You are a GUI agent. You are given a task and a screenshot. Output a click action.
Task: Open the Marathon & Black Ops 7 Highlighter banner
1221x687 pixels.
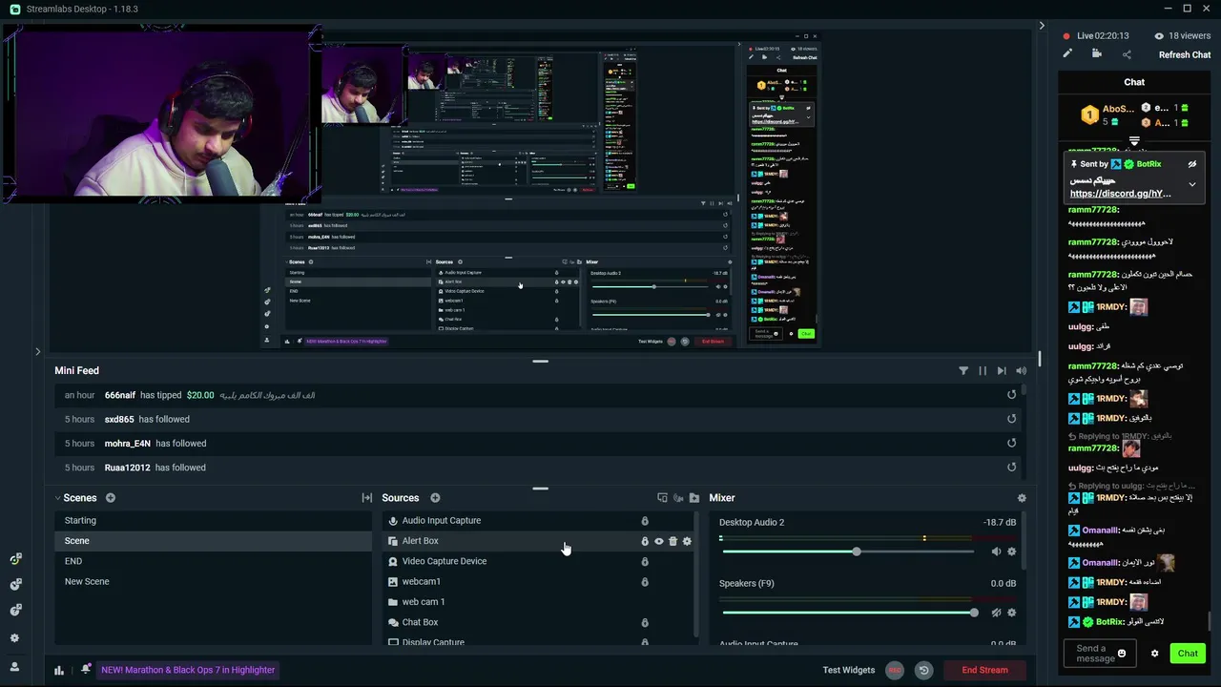tap(188, 670)
